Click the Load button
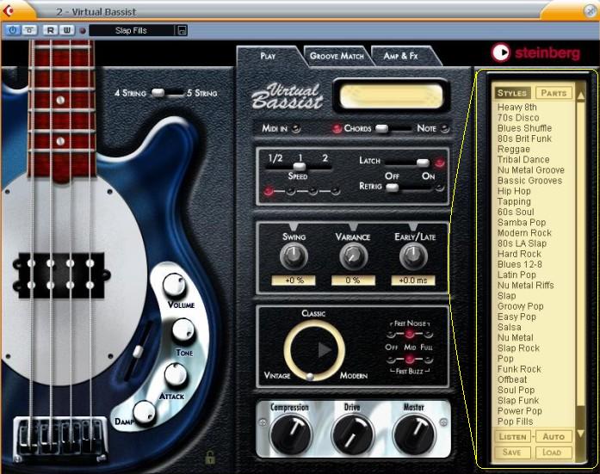 pos(552,452)
